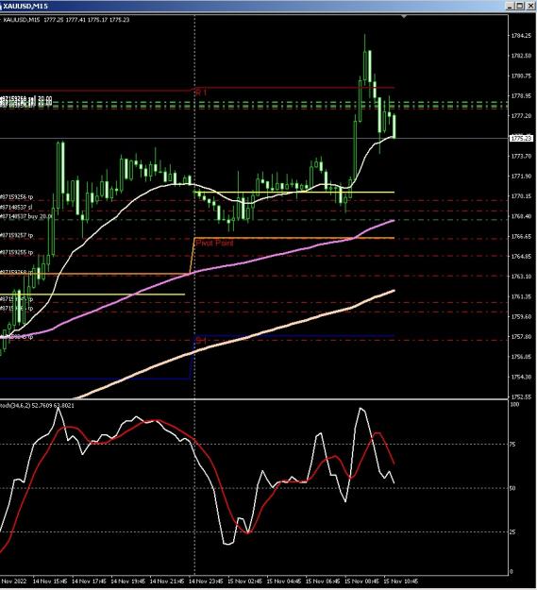Click the current price label 1775.23

tap(521, 139)
